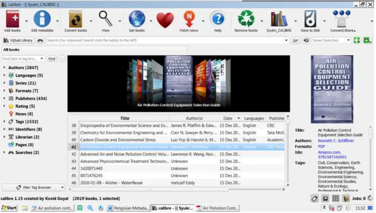The width and height of the screenshot is (376, 213).
Task: Open the Saved Searches dropdown
Action: click(331, 40)
